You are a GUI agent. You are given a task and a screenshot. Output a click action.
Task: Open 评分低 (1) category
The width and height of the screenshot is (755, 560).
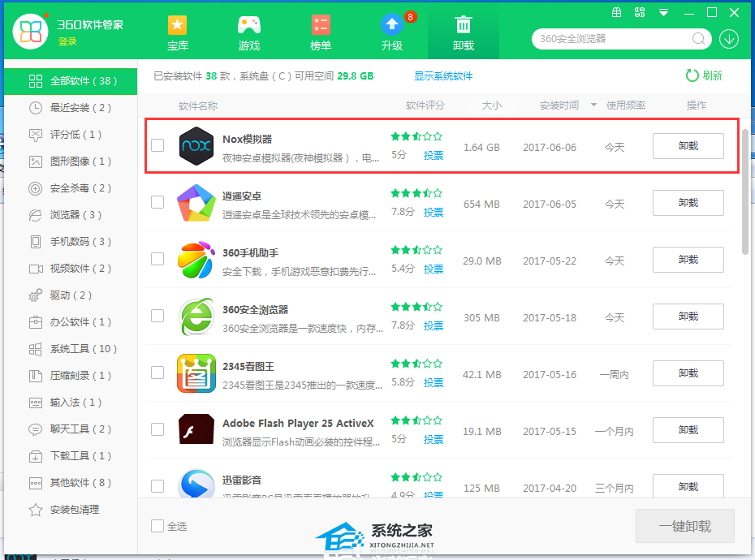[71, 135]
